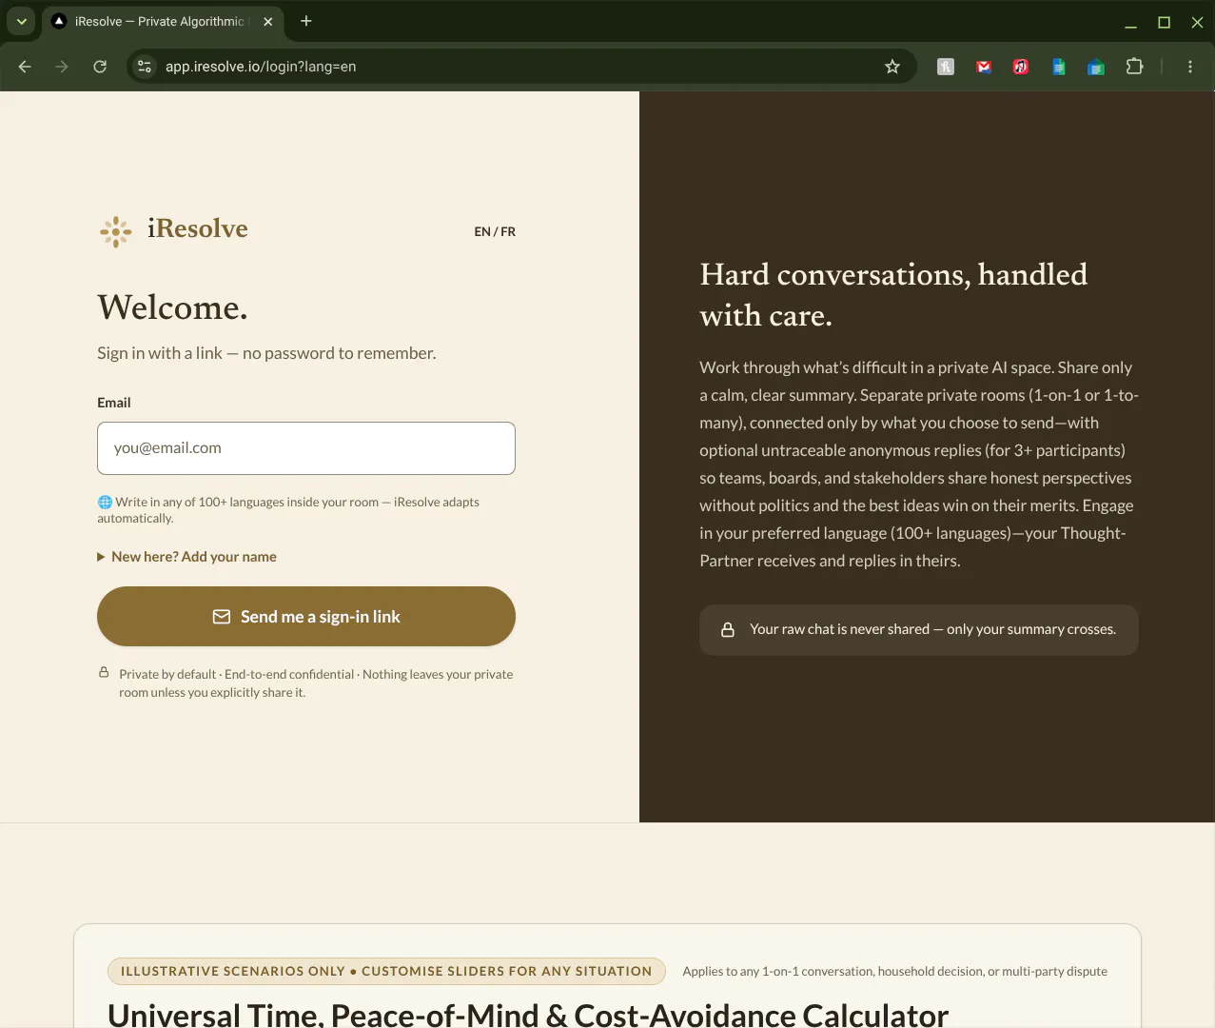Click 'Applies to any 1-on-1 conversation' text
The width and height of the screenshot is (1215, 1028).
[894, 971]
